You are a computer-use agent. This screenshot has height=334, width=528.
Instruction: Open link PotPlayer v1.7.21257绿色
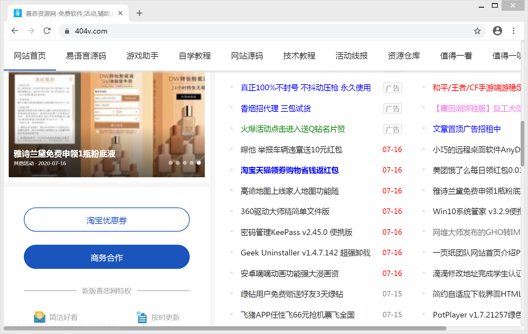[477, 315]
